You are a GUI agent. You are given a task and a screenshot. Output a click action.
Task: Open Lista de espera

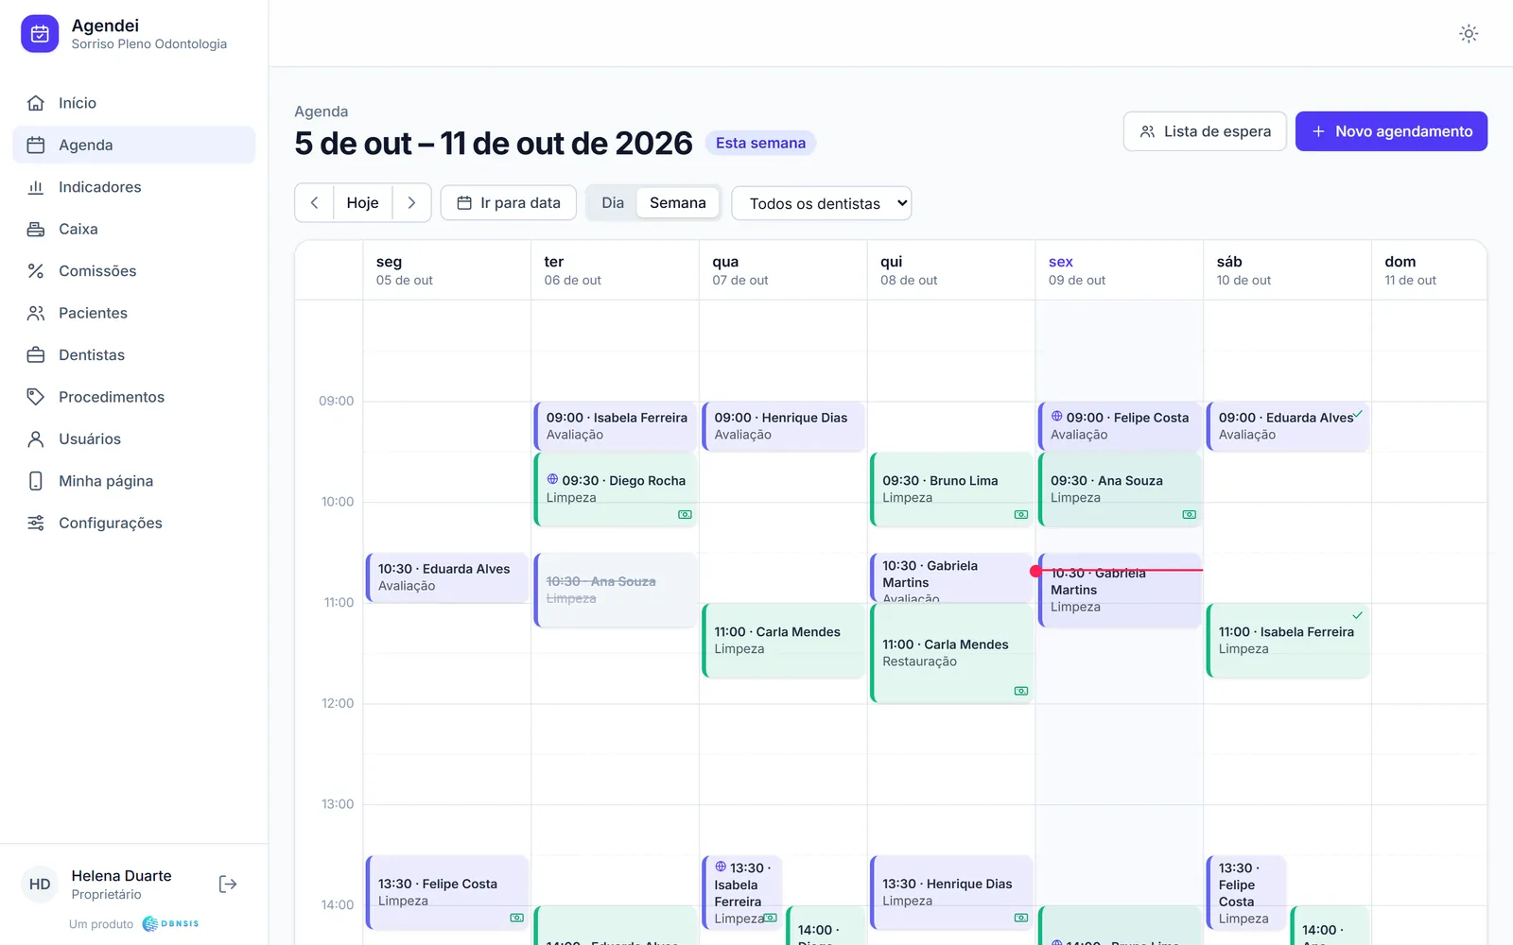click(x=1205, y=131)
